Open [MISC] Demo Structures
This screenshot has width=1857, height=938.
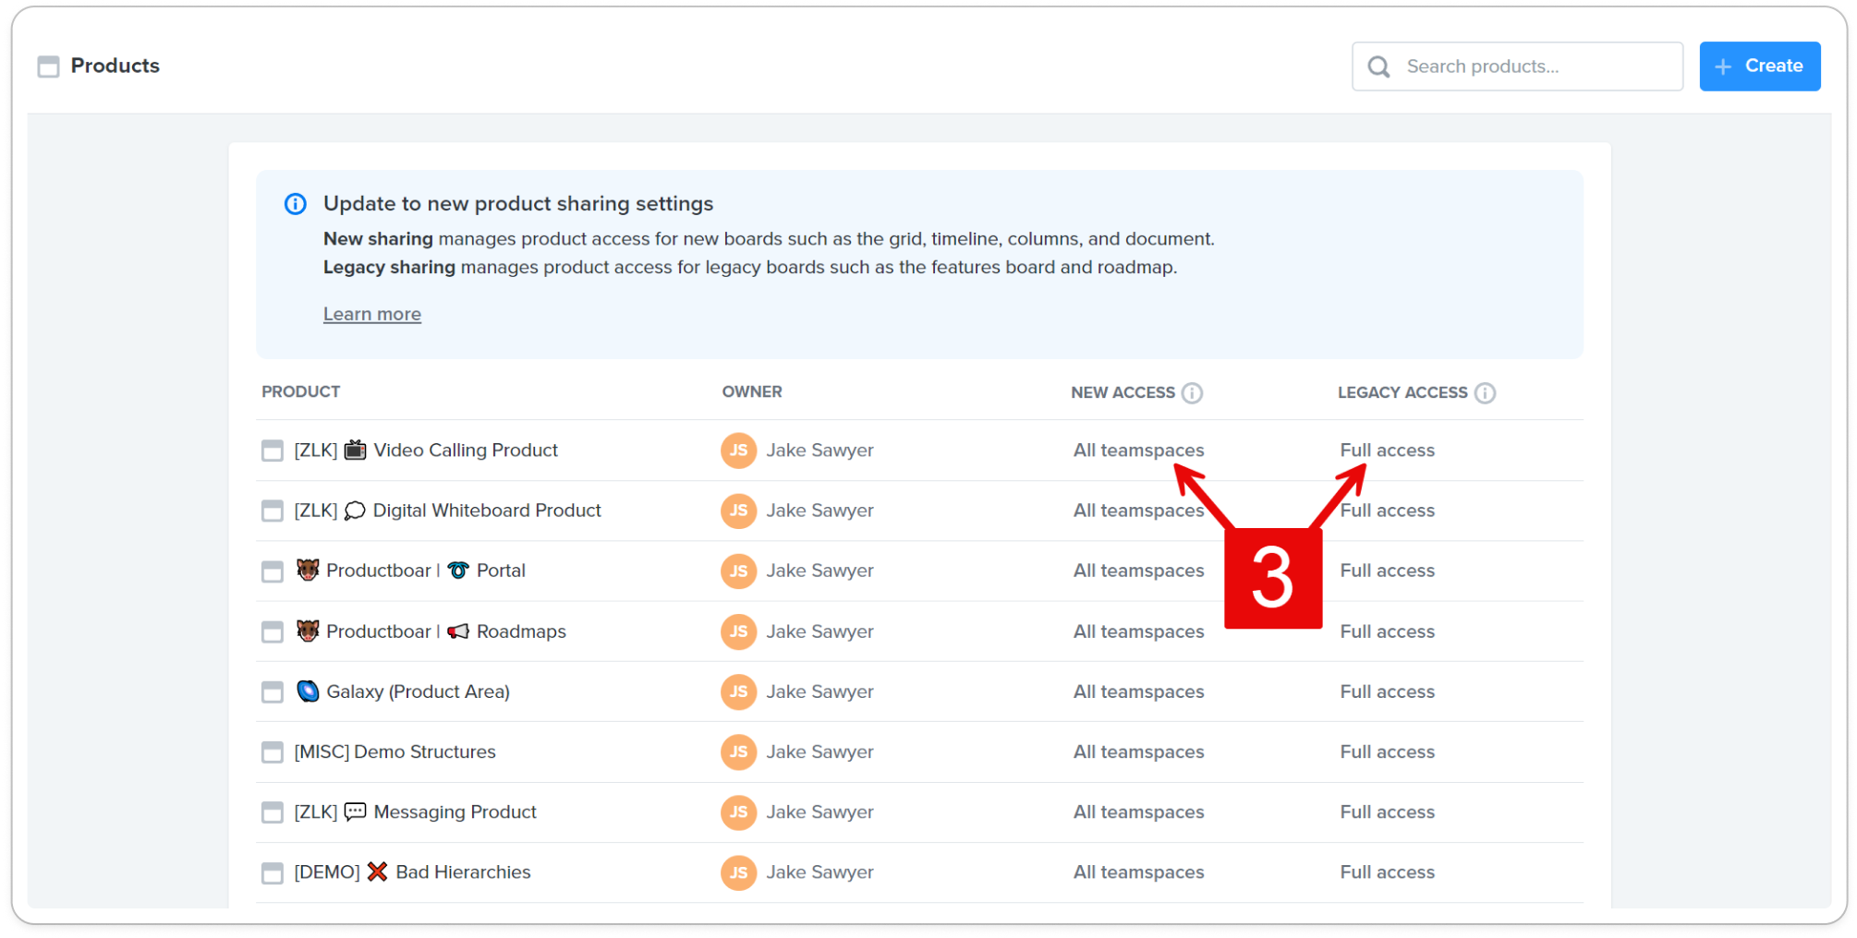point(394,752)
